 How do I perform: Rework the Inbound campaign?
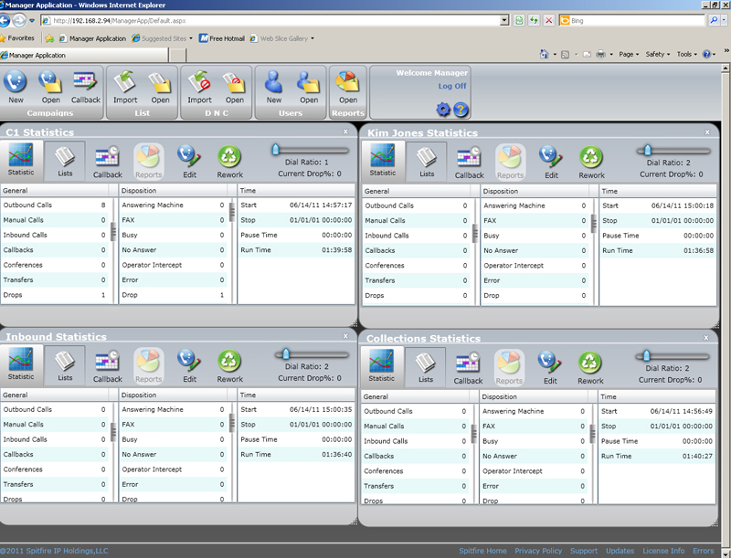click(229, 366)
